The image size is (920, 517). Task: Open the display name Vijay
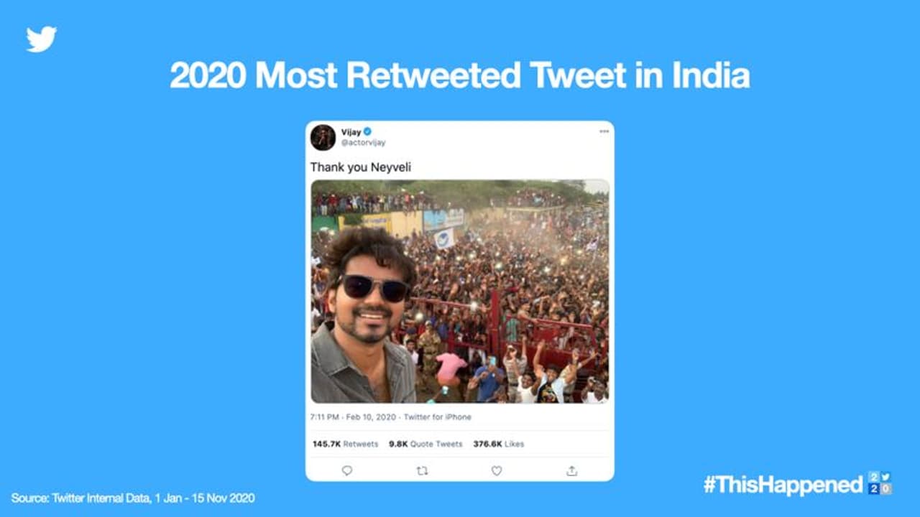[x=351, y=132]
